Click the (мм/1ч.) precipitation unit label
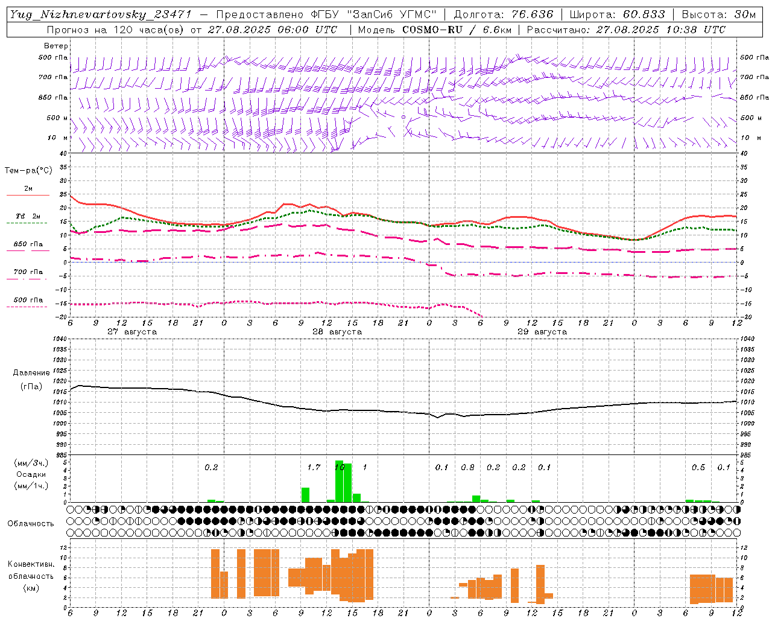The height and width of the screenshot is (618, 772). point(31,486)
